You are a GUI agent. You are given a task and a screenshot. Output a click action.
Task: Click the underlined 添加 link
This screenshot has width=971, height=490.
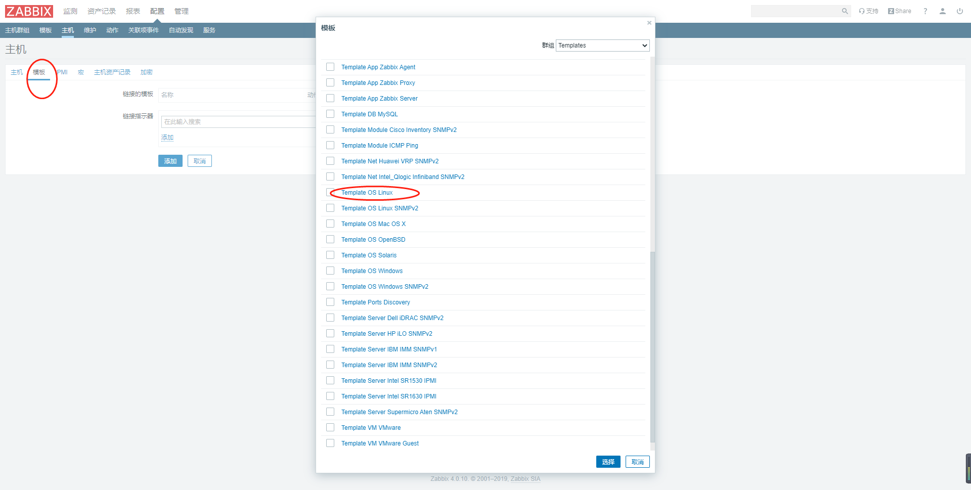(167, 138)
